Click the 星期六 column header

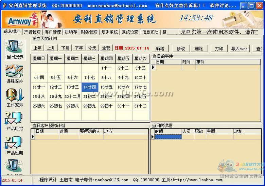click(x=141, y=59)
